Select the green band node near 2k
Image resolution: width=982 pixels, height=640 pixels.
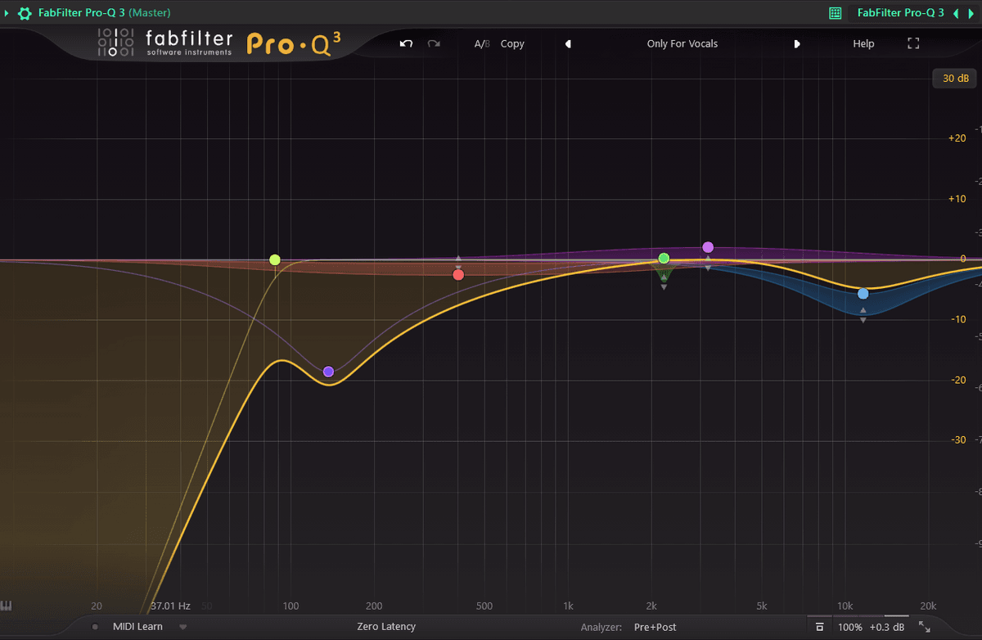click(664, 259)
